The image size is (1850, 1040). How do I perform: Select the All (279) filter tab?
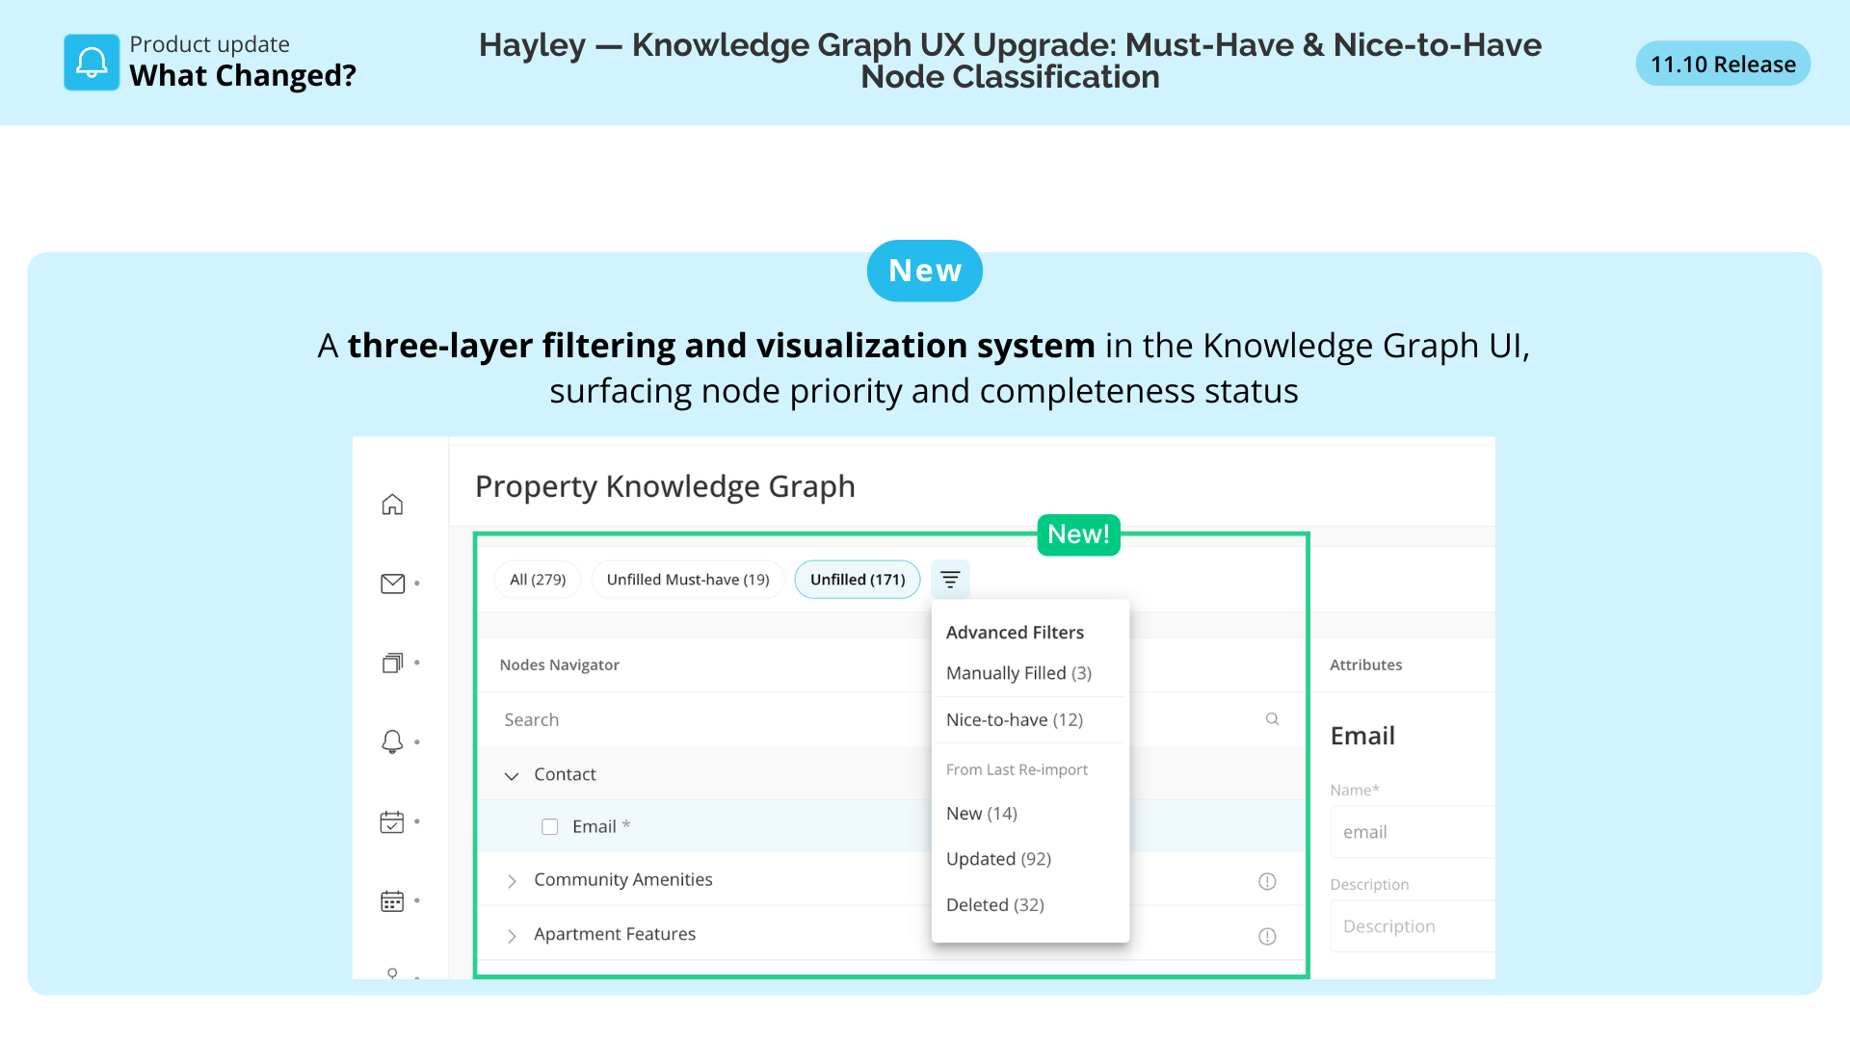click(538, 580)
